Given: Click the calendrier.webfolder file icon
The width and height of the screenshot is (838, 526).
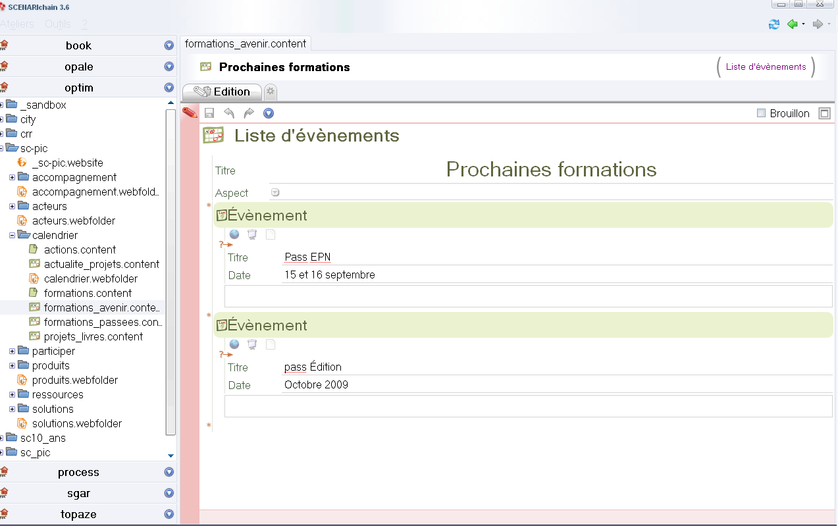Looking at the screenshot, I should click(x=34, y=278).
